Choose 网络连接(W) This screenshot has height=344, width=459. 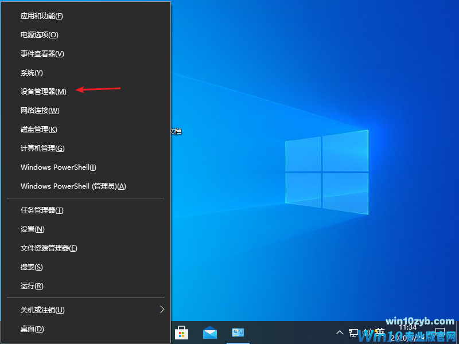click(40, 111)
